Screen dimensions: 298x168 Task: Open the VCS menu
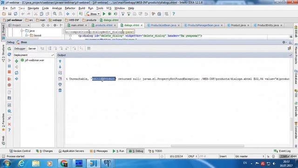108,8
